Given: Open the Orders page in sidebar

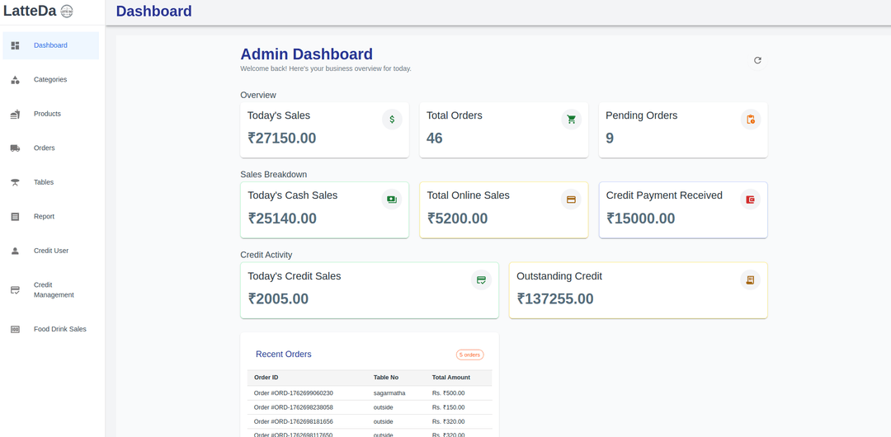Looking at the screenshot, I should [x=45, y=148].
